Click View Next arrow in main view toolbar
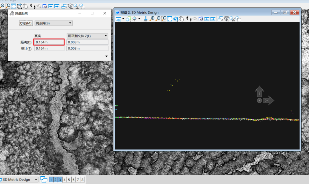 [57, 6]
